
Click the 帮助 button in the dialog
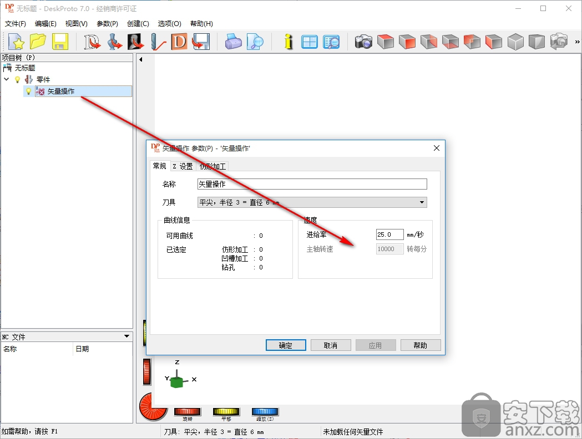(x=421, y=345)
